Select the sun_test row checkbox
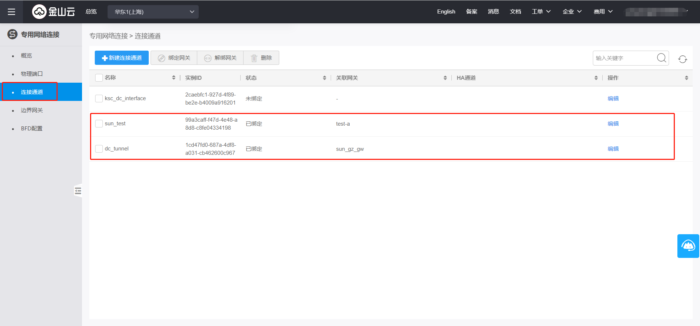This screenshot has width=700, height=326. pos(99,123)
